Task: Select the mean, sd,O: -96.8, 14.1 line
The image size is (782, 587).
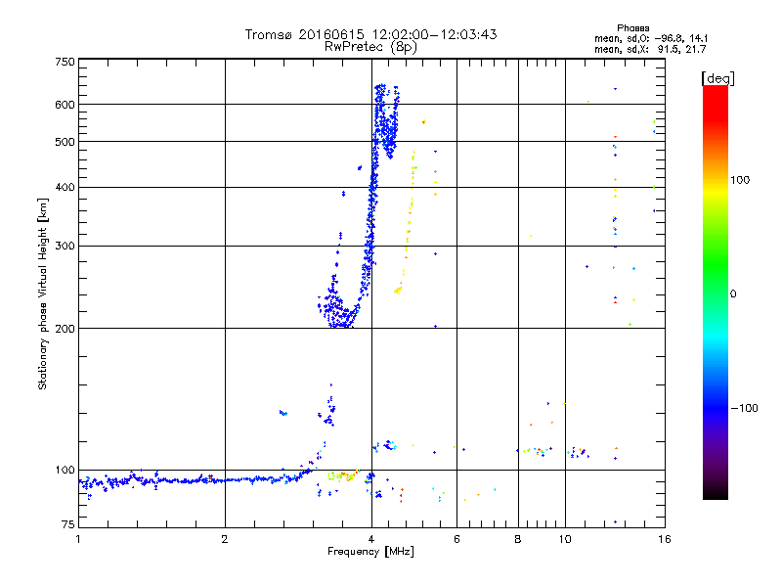Action: pyautogui.click(x=651, y=38)
